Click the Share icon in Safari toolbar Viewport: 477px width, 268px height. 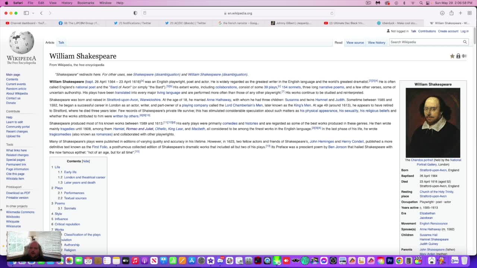coord(451,13)
